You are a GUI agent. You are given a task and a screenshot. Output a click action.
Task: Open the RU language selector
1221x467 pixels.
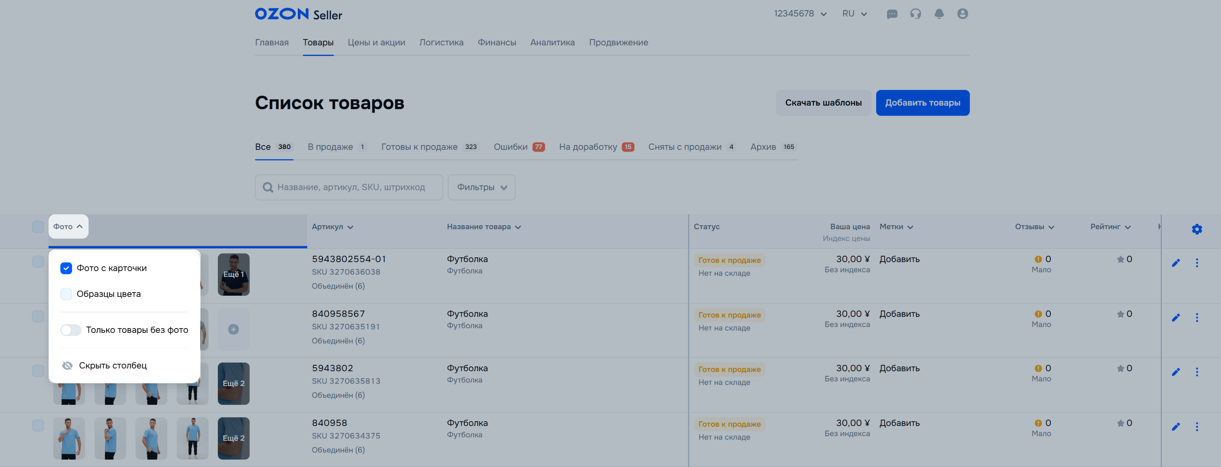coord(854,14)
